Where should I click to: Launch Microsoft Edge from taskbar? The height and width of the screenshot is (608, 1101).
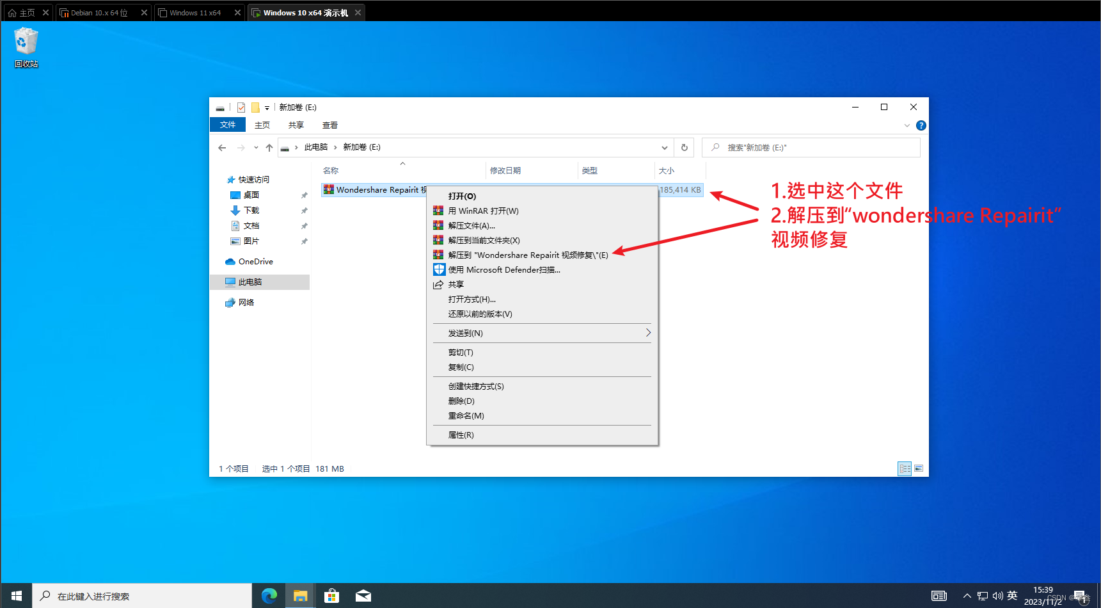269,596
